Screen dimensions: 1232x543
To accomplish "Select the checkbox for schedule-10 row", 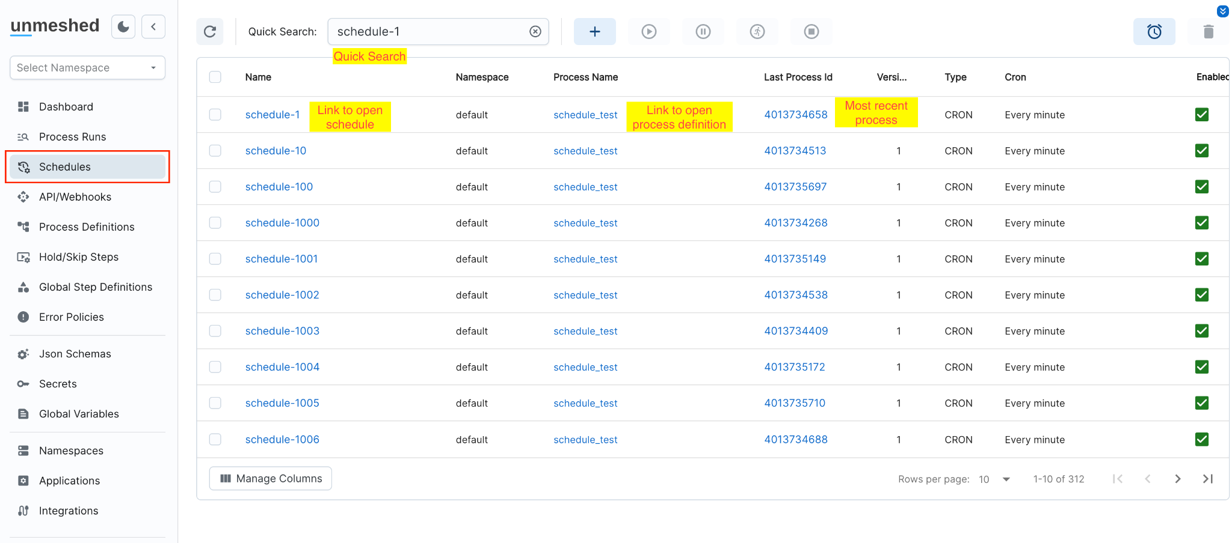I will [x=215, y=151].
